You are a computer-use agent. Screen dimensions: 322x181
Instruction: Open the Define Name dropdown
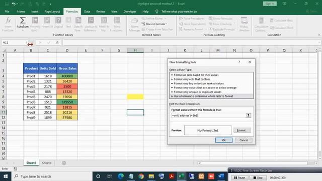tap(166, 19)
